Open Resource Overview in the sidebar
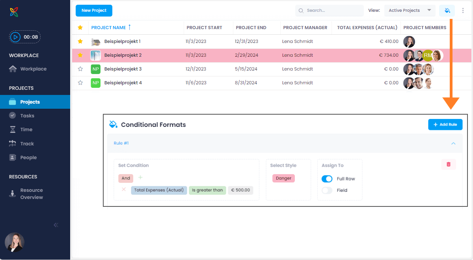 [32, 194]
